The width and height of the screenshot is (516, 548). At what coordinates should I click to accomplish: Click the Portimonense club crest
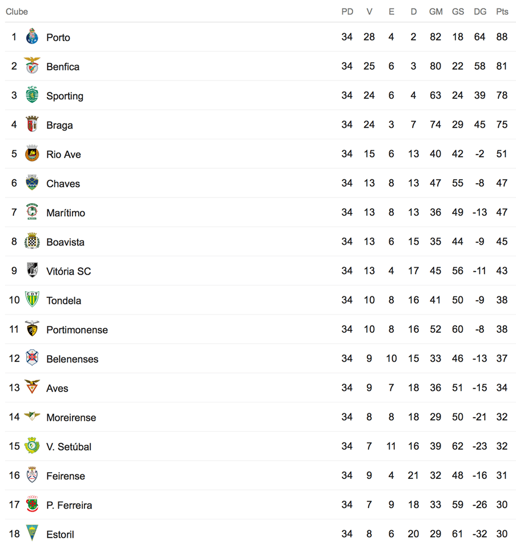pyautogui.click(x=32, y=329)
